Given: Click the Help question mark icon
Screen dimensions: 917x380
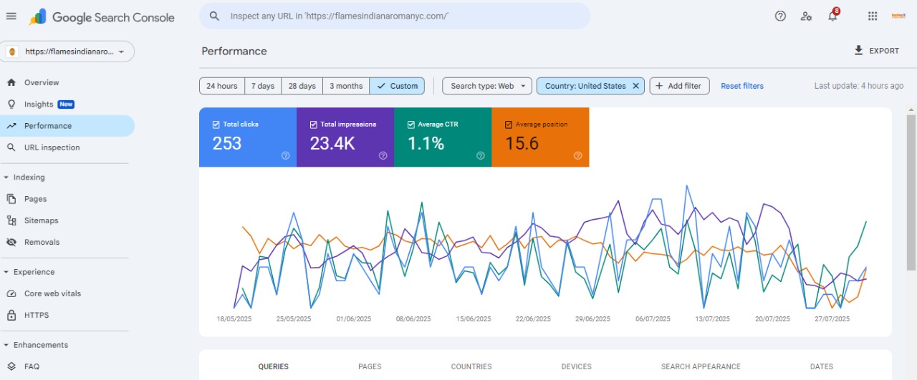Looking at the screenshot, I should point(780,16).
